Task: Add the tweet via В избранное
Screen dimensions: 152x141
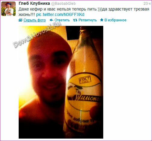Action: (x=115, y=20)
